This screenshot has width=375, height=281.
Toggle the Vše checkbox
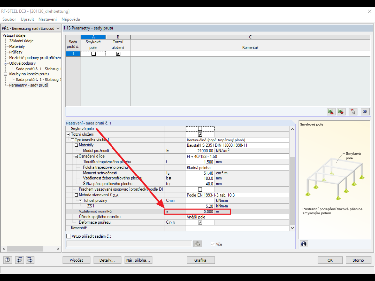(213, 244)
